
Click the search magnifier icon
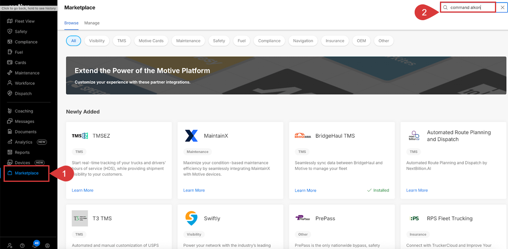coord(445,8)
